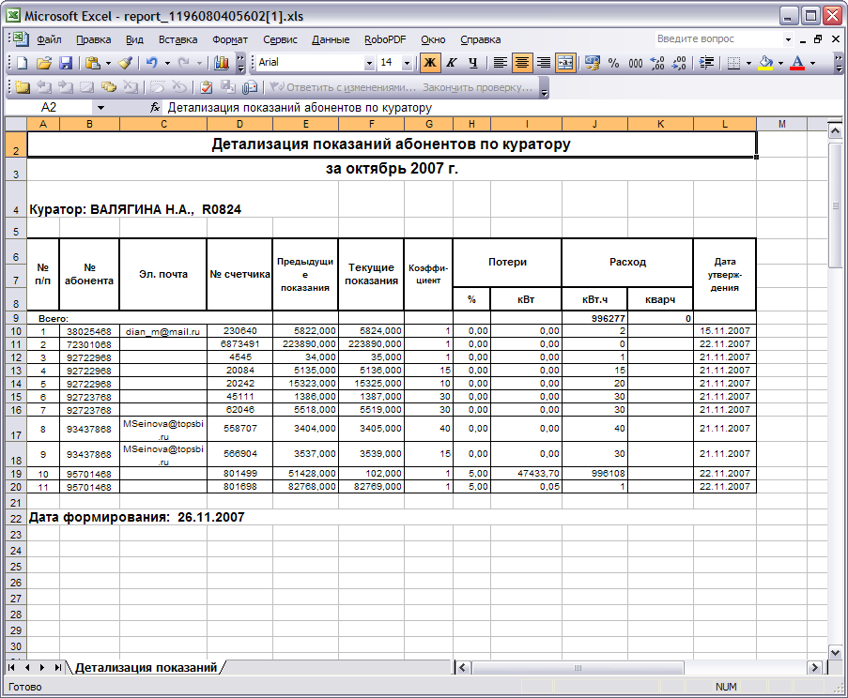Align text right
The width and height of the screenshot is (848, 698).
click(x=544, y=63)
